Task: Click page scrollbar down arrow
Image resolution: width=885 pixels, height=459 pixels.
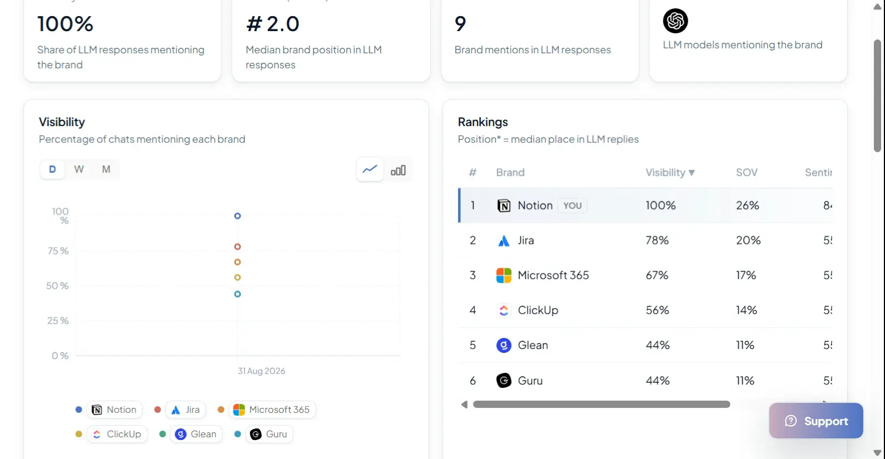Action: pos(877,453)
